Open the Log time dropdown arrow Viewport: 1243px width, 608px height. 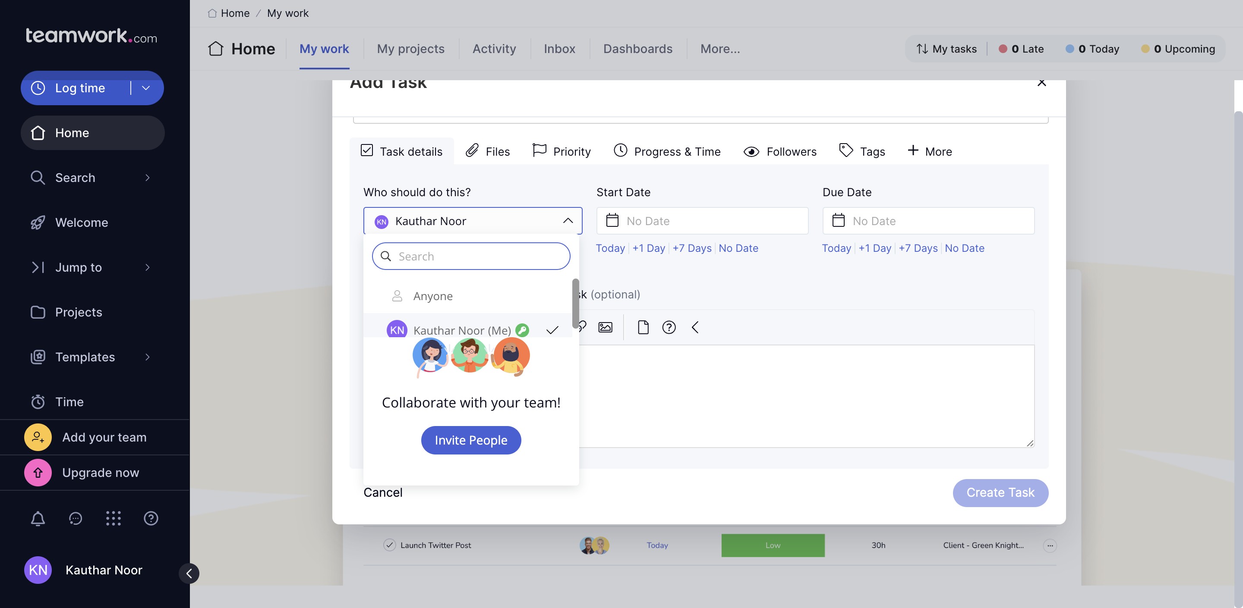[x=146, y=88]
